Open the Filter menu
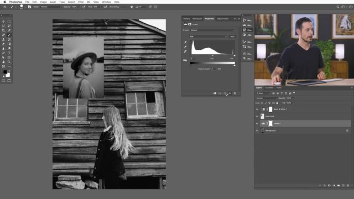This screenshot has height=199, width=354. [81, 2]
